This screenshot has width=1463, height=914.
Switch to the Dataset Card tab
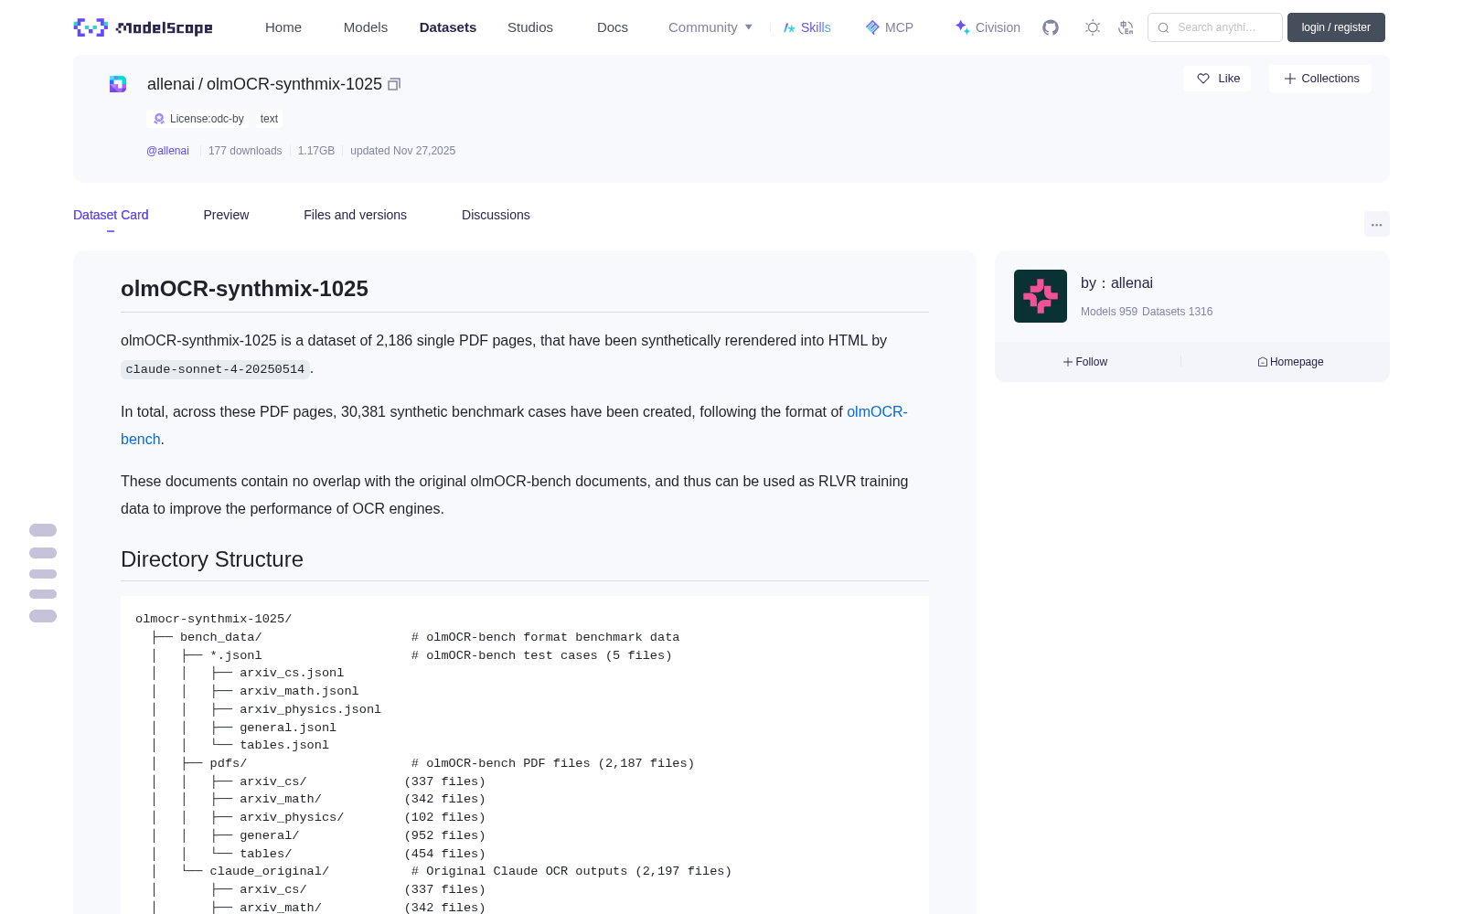111,215
